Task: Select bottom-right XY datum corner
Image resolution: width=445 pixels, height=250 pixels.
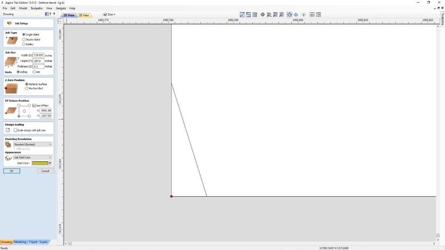Action: 29,116
